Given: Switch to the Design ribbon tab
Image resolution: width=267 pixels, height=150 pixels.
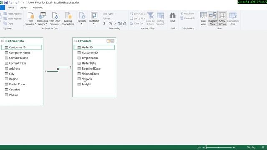Looking at the screenshot, I should (23, 7).
